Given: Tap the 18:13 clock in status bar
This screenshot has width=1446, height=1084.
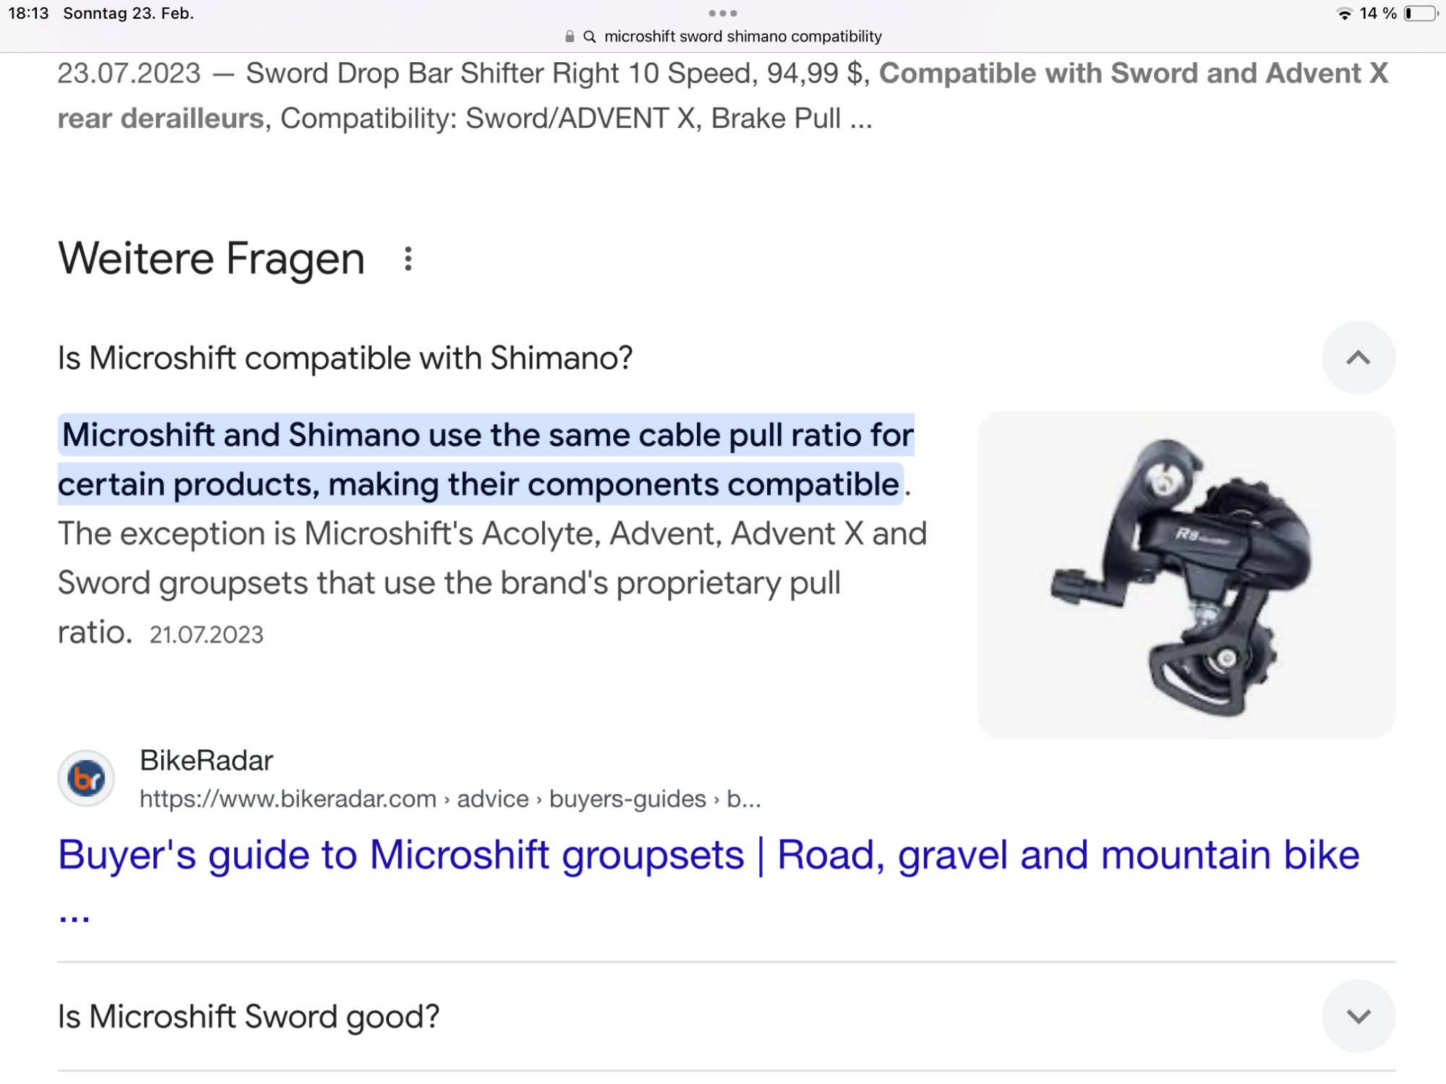Looking at the screenshot, I should click(x=28, y=14).
